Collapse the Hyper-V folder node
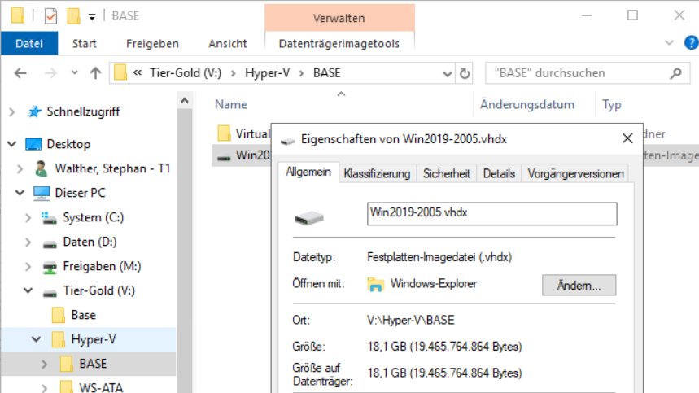The image size is (699, 393). [36, 339]
